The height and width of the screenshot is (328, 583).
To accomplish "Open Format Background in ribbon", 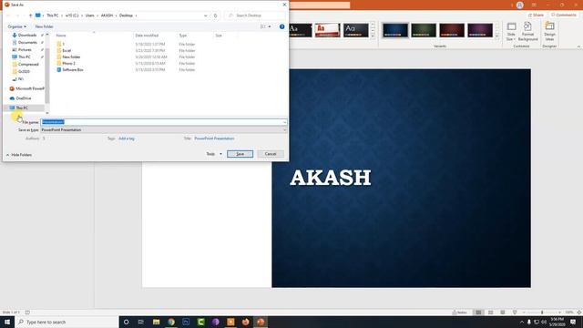I will click(528, 32).
